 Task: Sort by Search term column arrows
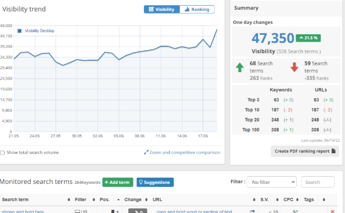point(69,199)
